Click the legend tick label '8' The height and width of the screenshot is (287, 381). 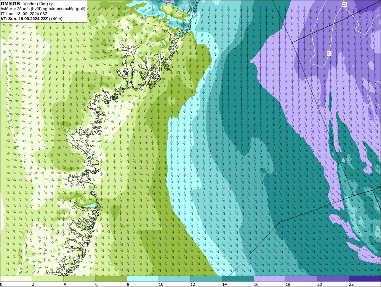[128, 284]
